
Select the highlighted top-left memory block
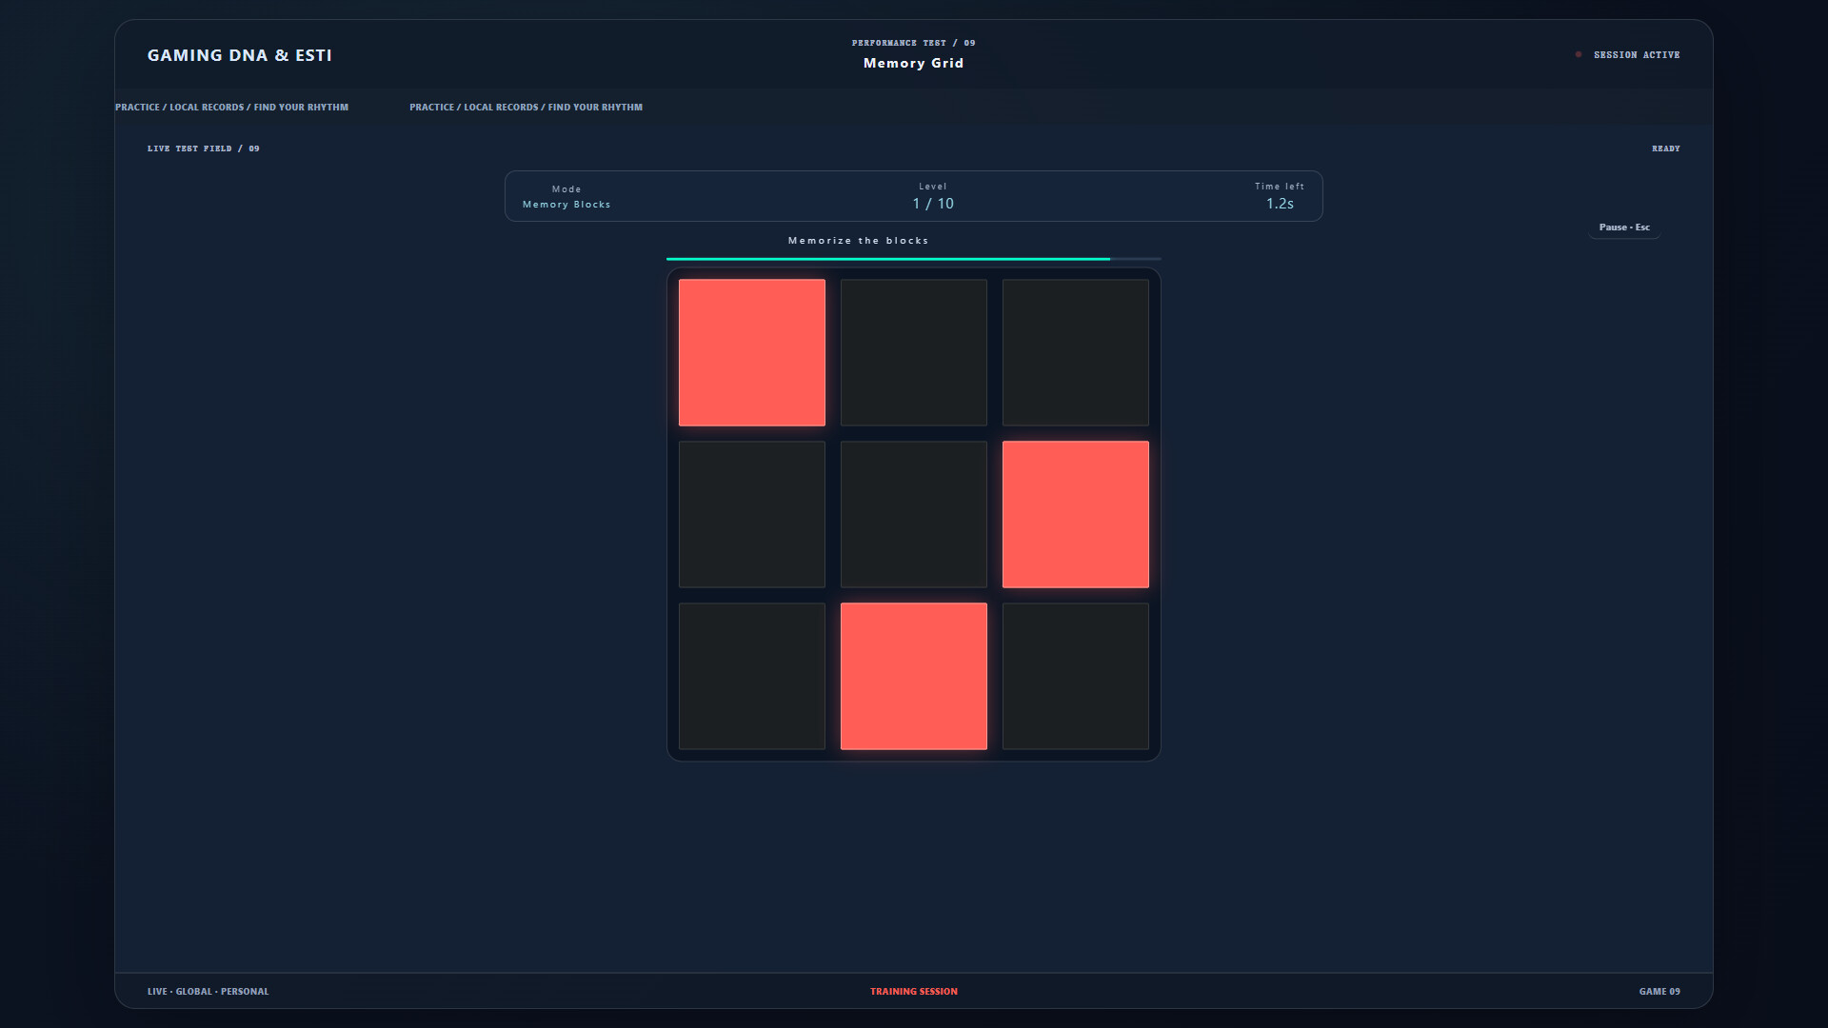(x=752, y=352)
